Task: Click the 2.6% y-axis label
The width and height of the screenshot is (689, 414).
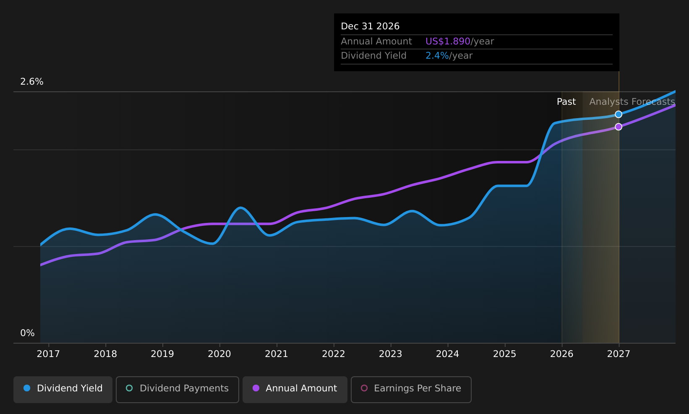Action: [32, 82]
